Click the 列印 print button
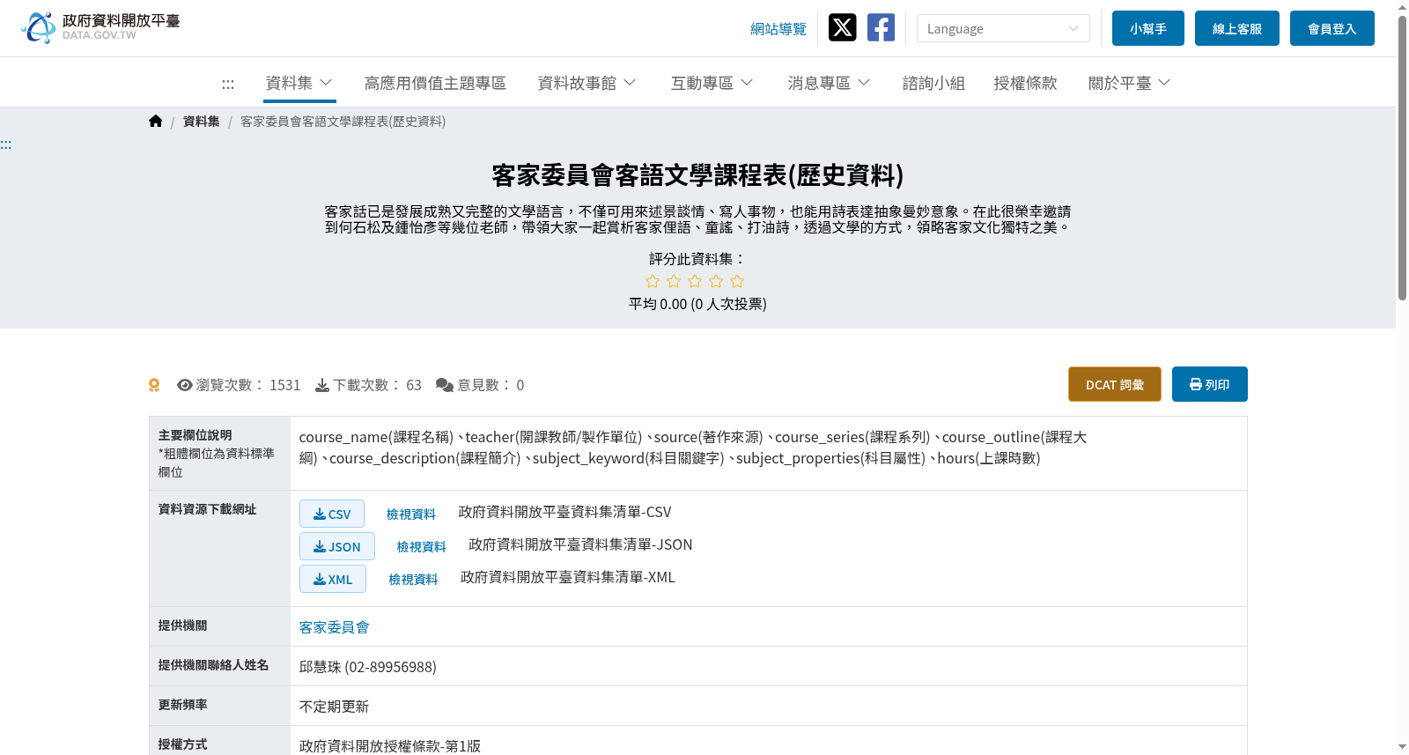 [x=1210, y=384]
